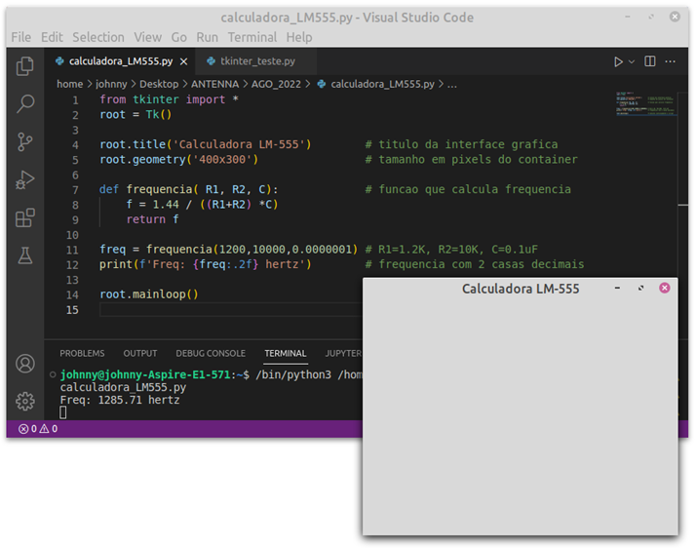Open the Manage gear icon

click(x=25, y=401)
